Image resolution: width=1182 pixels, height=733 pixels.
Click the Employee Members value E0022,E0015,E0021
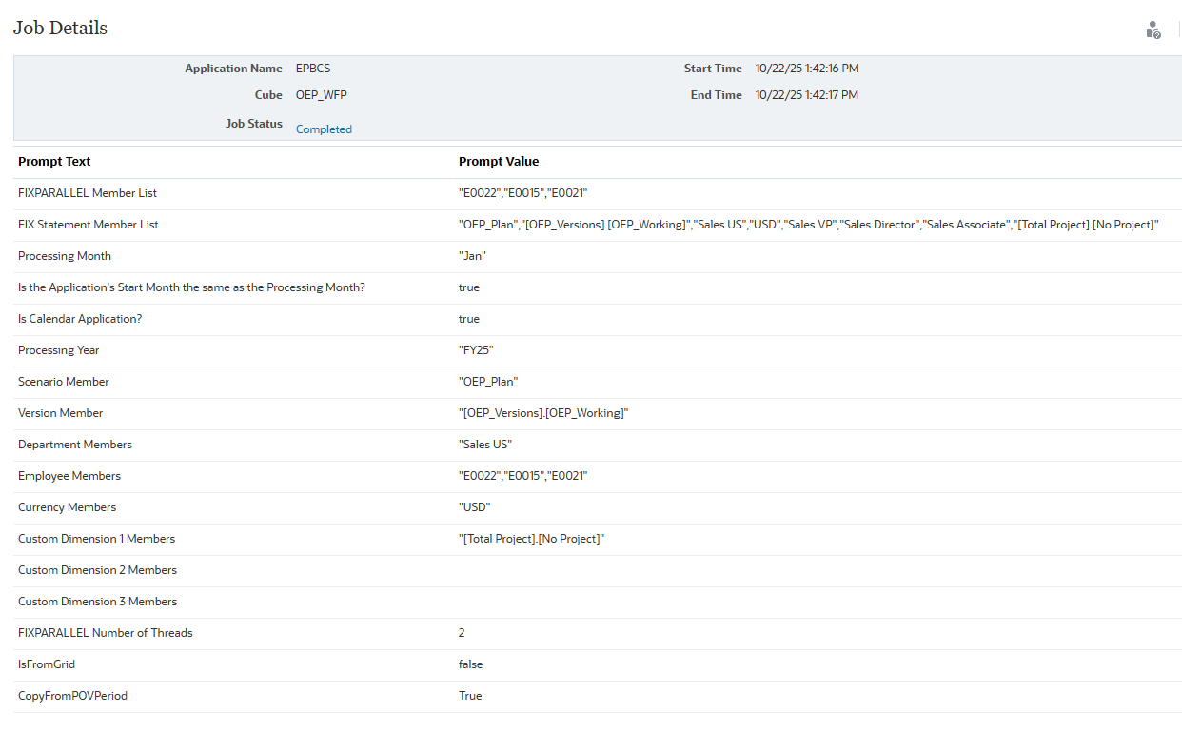point(523,476)
